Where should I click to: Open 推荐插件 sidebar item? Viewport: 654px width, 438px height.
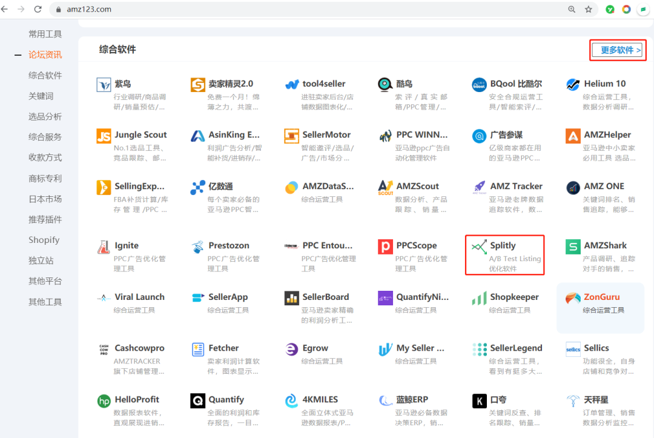coord(45,219)
